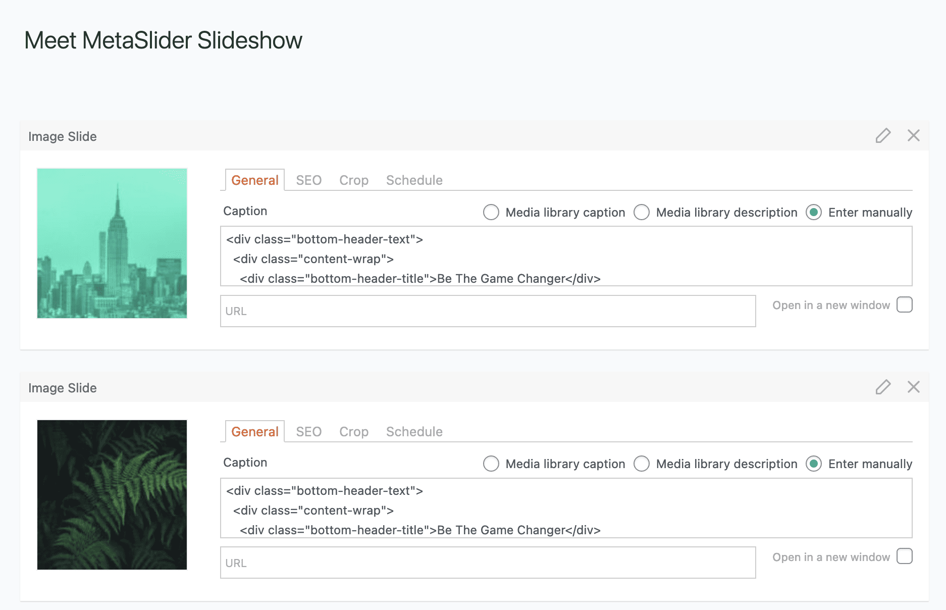Switch to Crop tab in second slide
Screen dimensions: 946x610
[x=353, y=432]
